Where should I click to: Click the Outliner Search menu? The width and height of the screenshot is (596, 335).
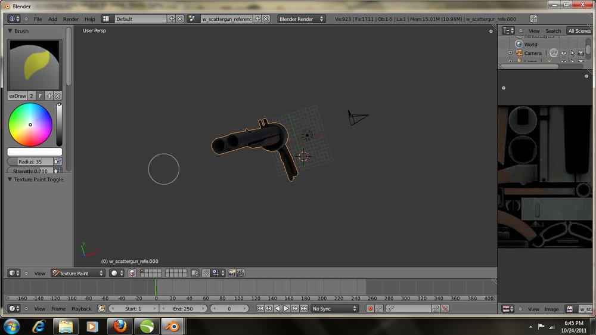[553, 31]
